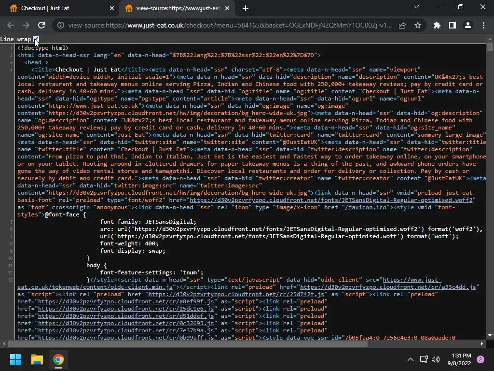Open Chrome's three-dot menu
The width and height of the screenshot is (494, 371).
point(483,25)
